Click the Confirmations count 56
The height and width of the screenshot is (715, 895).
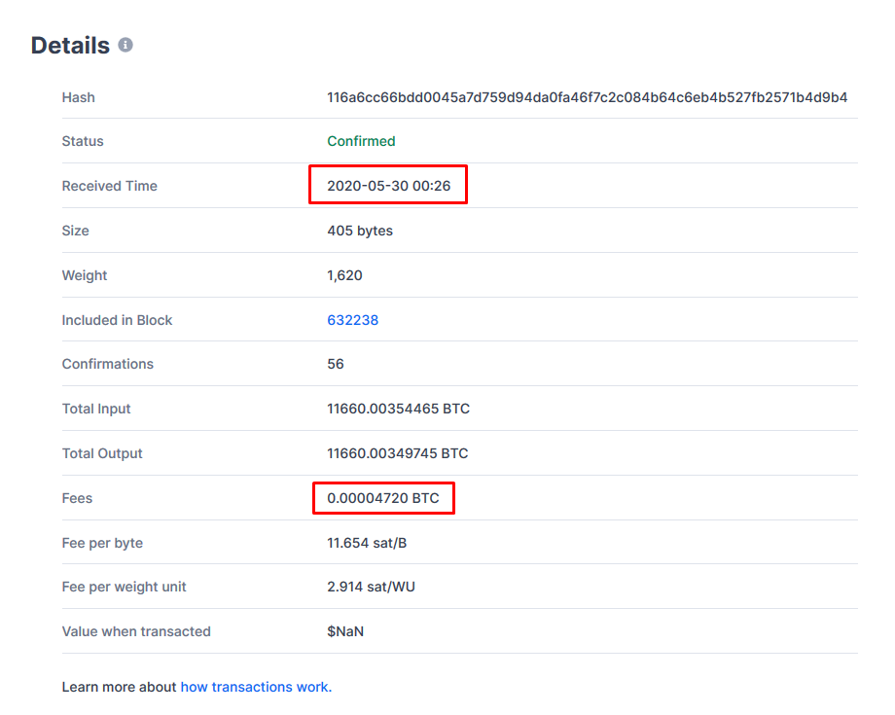point(335,363)
